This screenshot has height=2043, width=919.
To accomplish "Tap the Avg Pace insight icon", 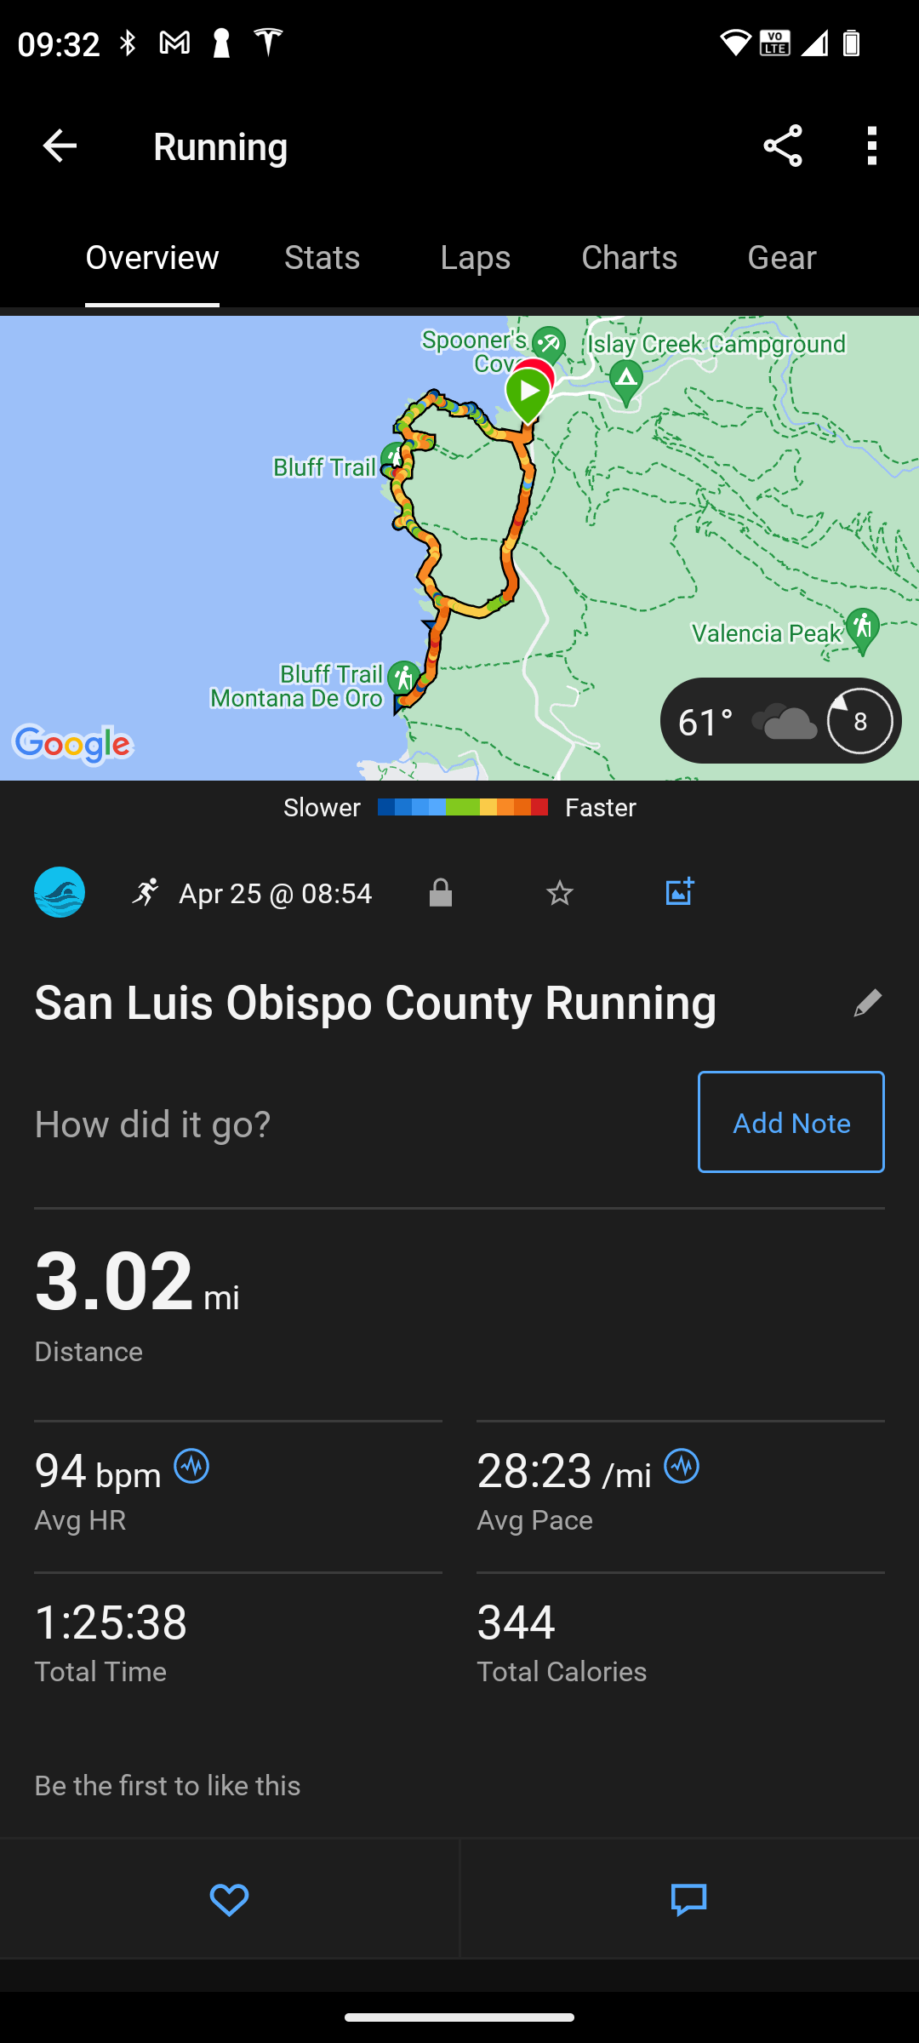I will coord(682,1467).
